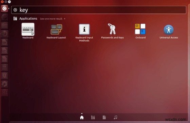The width and height of the screenshot is (190, 123).
Task: Open LibreOffice Writer in the launcher
Action: pyautogui.click(x=4, y=42)
